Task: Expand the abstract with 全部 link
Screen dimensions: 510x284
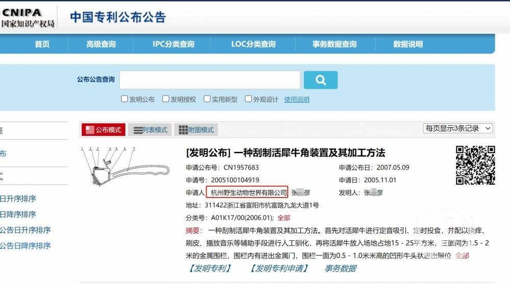Action: 462,255
